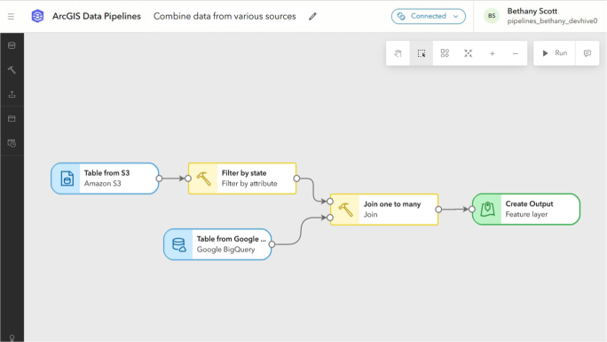
Task: Open the hamburger navigation menu
Action: [x=11, y=16]
